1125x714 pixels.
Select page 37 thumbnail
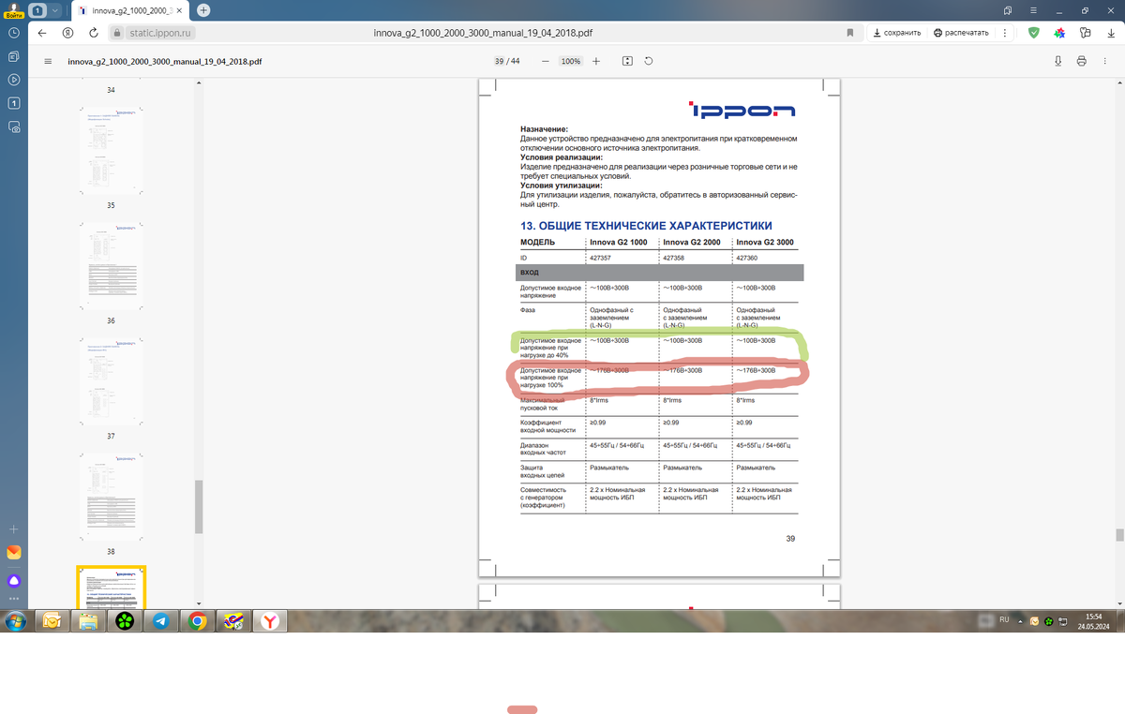(111, 382)
